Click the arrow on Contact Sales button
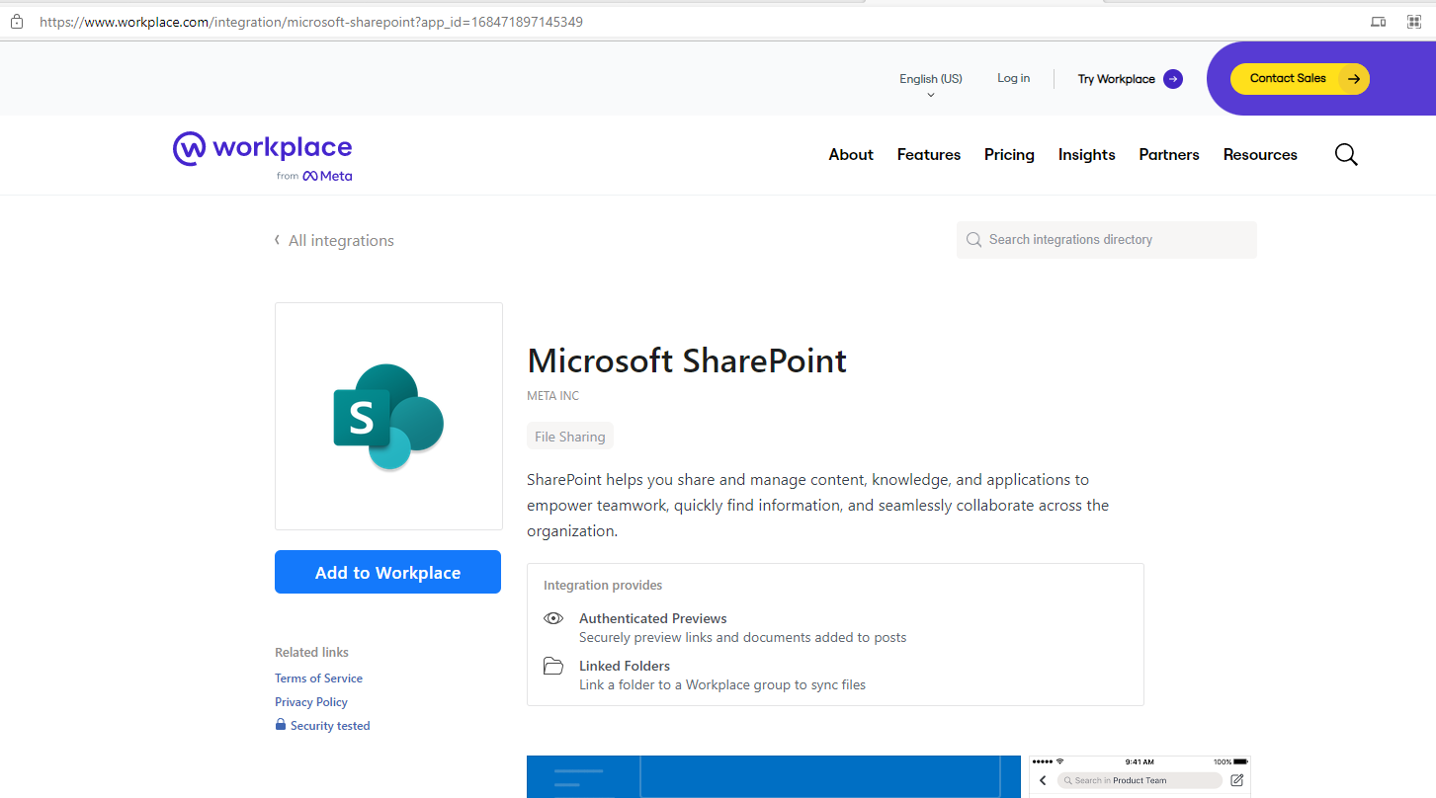Viewport: 1436px width, 798px height. tap(1354, 79)
